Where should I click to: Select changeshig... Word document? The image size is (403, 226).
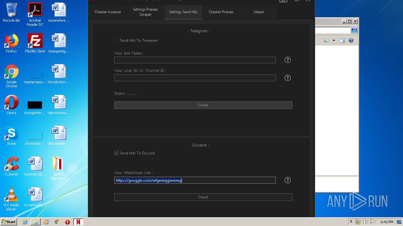(x=59, y=43)
